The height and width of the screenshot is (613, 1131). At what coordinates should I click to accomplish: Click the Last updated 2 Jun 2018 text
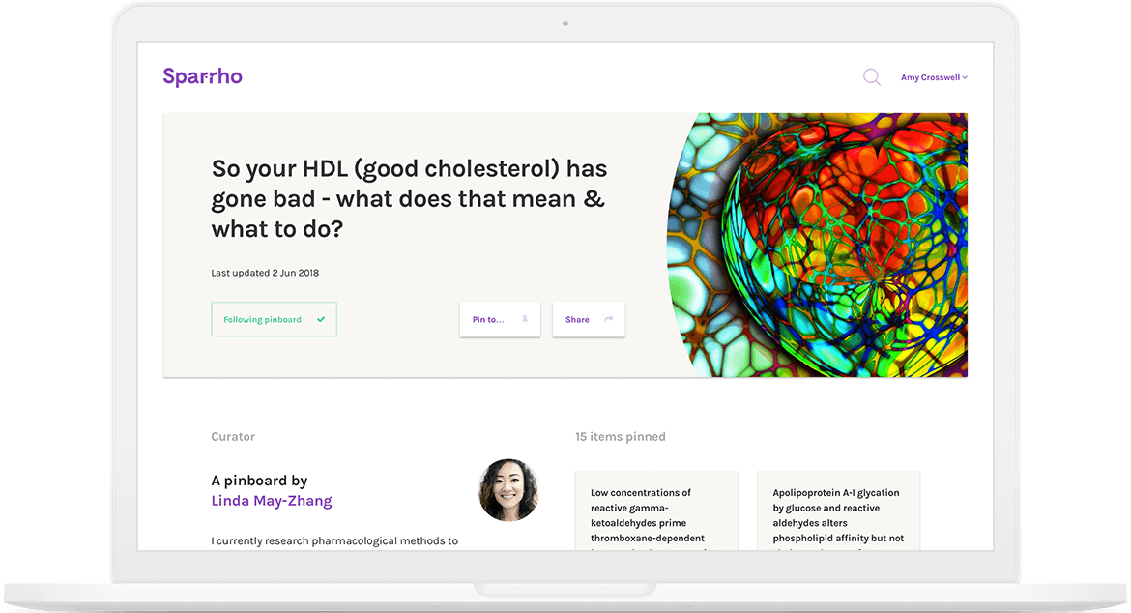pyautogui.click(x=265, y=273)
